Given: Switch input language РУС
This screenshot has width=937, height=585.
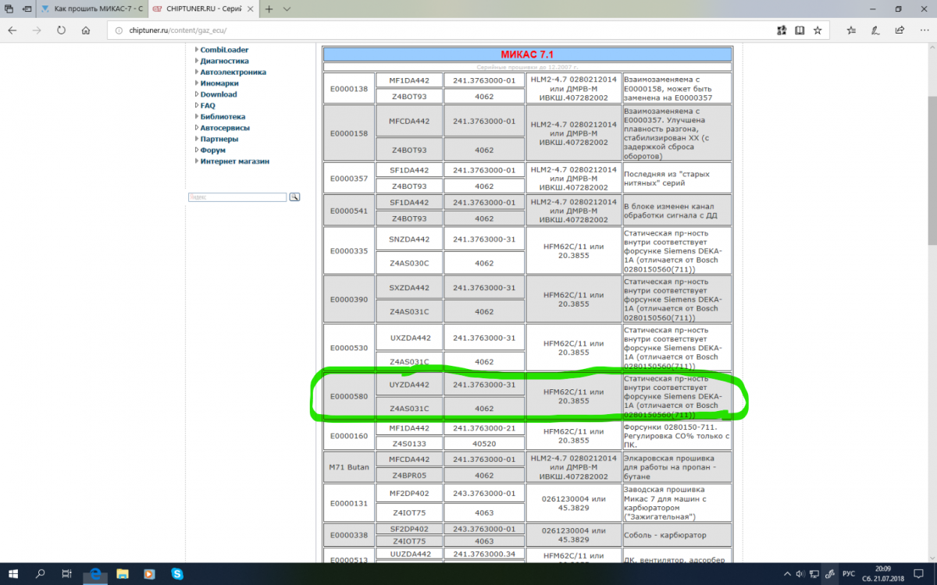Looking at the screenshot, I should coord(849,574).
